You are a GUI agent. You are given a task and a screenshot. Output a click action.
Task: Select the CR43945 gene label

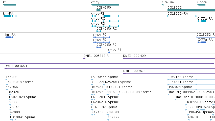tap(169, 2)
